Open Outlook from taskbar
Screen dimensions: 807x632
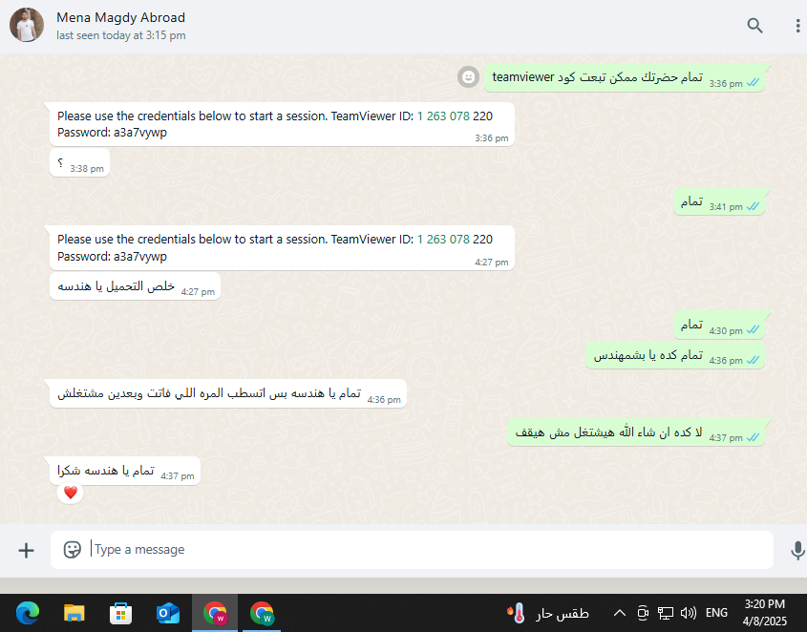[x=168, y=613]
